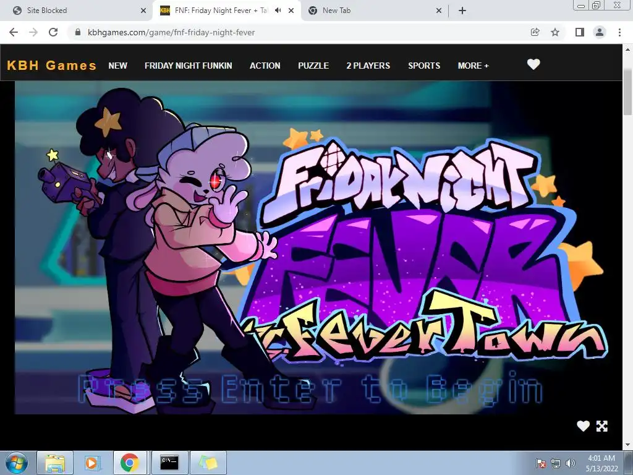Click the address bar URL

[x=171, y=32]
